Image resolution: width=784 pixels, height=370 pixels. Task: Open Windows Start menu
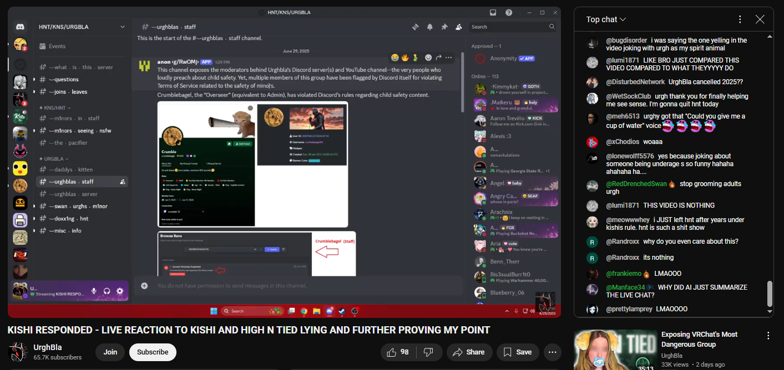[x=214, y=311]
